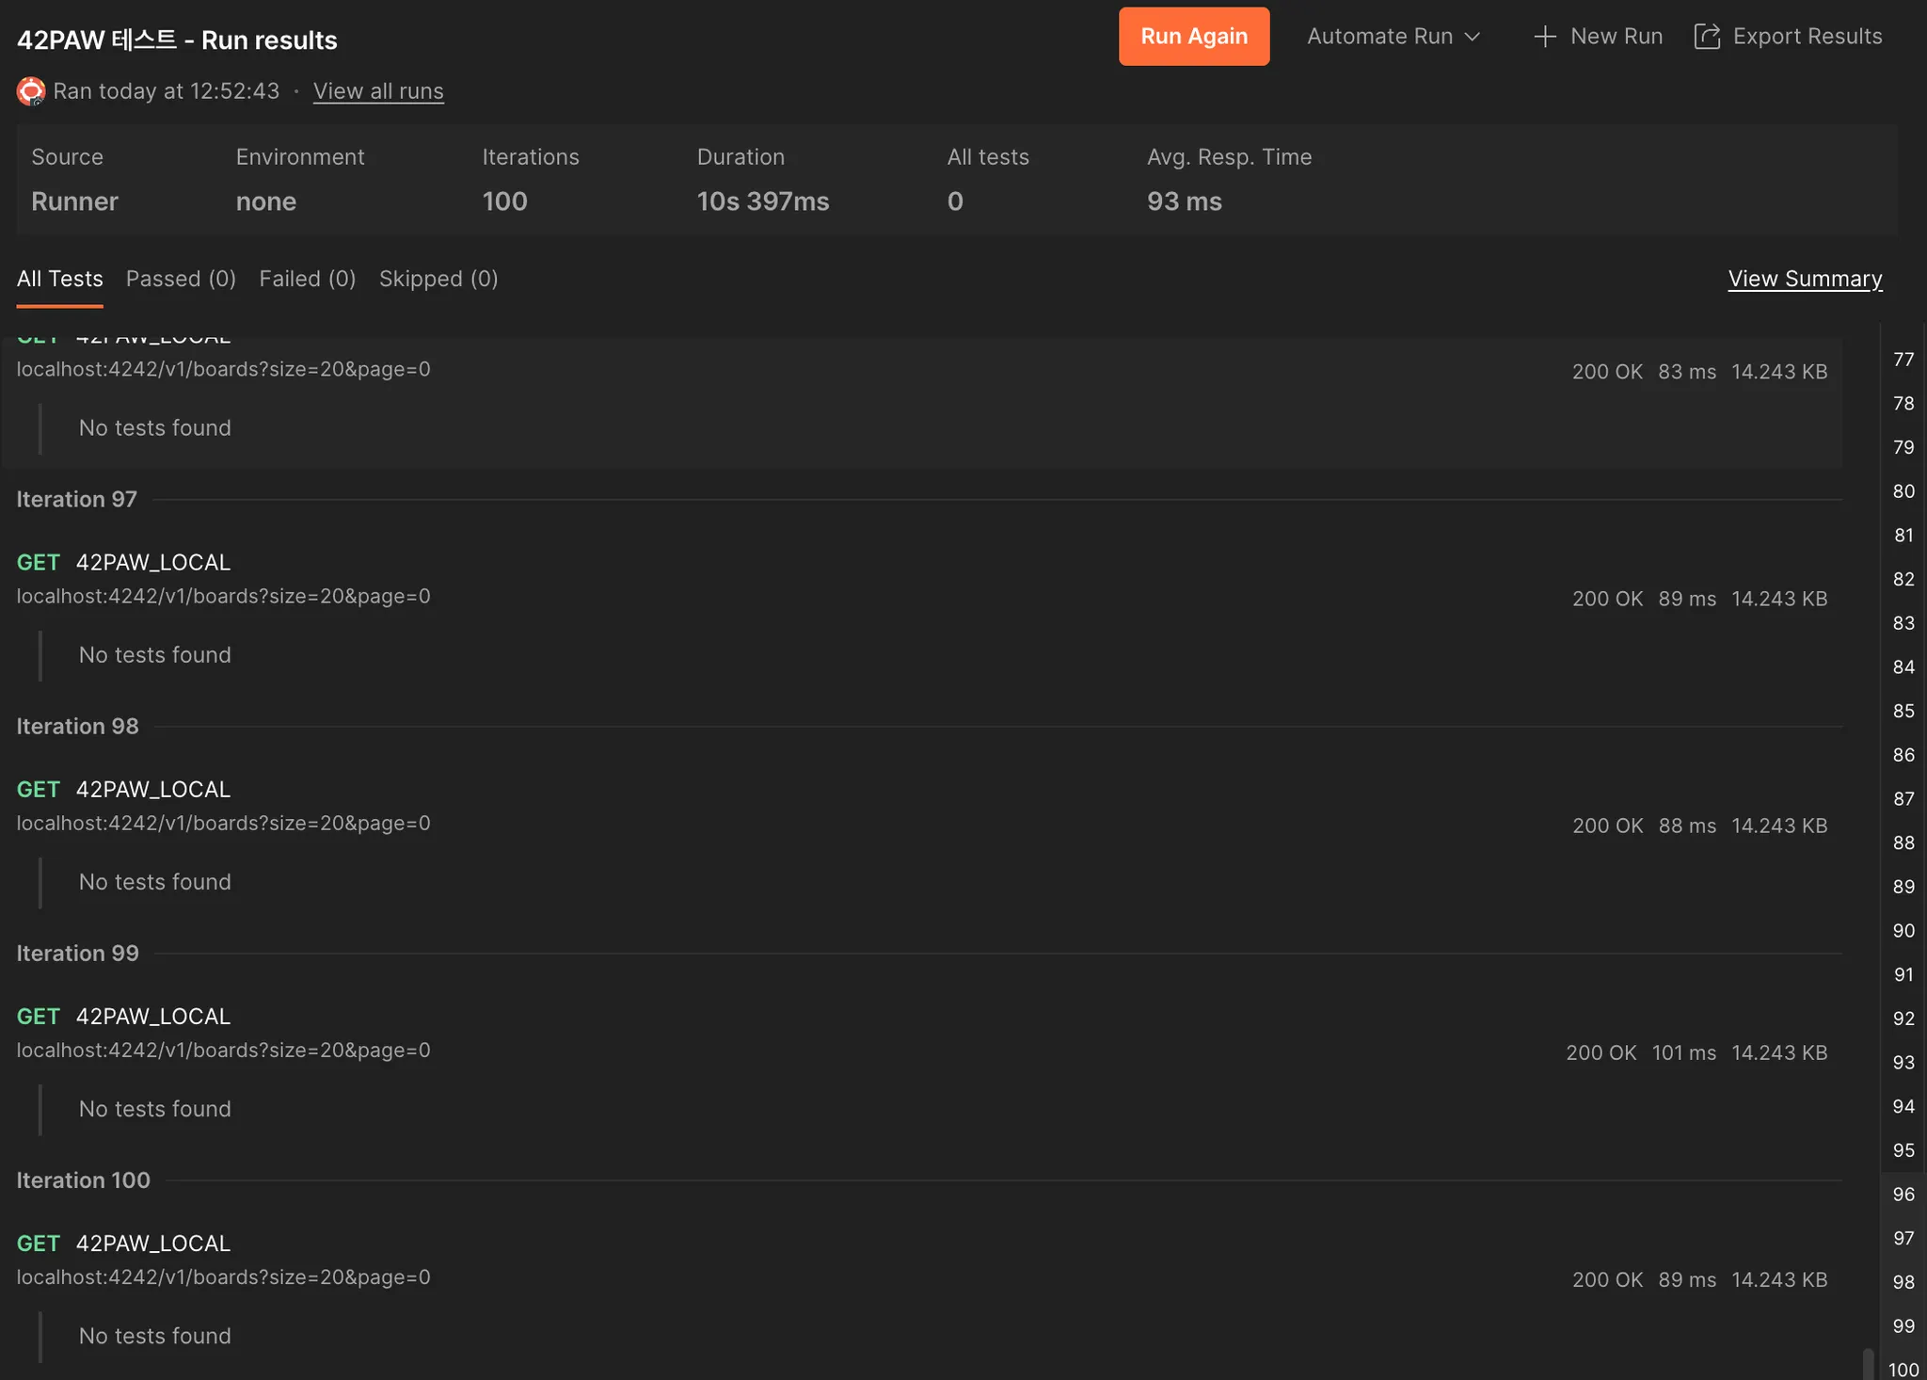Click the scrollbar thumb at the results list bottom
The height and width of the screenshot is (1380, 1927).
1869,1364
